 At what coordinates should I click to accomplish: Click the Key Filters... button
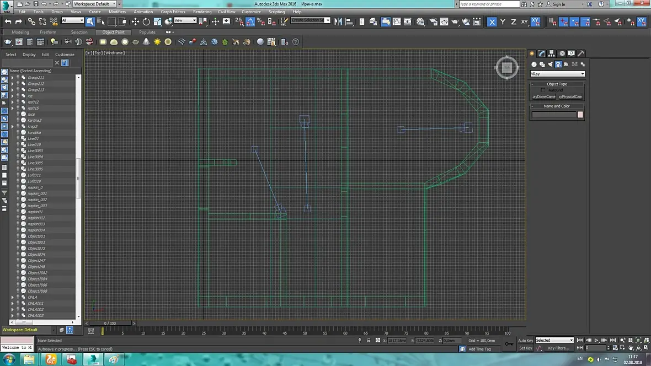[558, 348]
